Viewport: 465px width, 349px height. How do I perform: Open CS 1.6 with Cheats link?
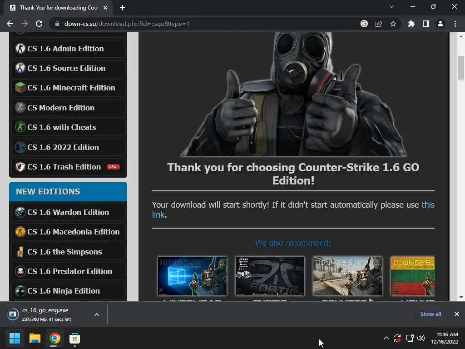click(x=62, y=127)
